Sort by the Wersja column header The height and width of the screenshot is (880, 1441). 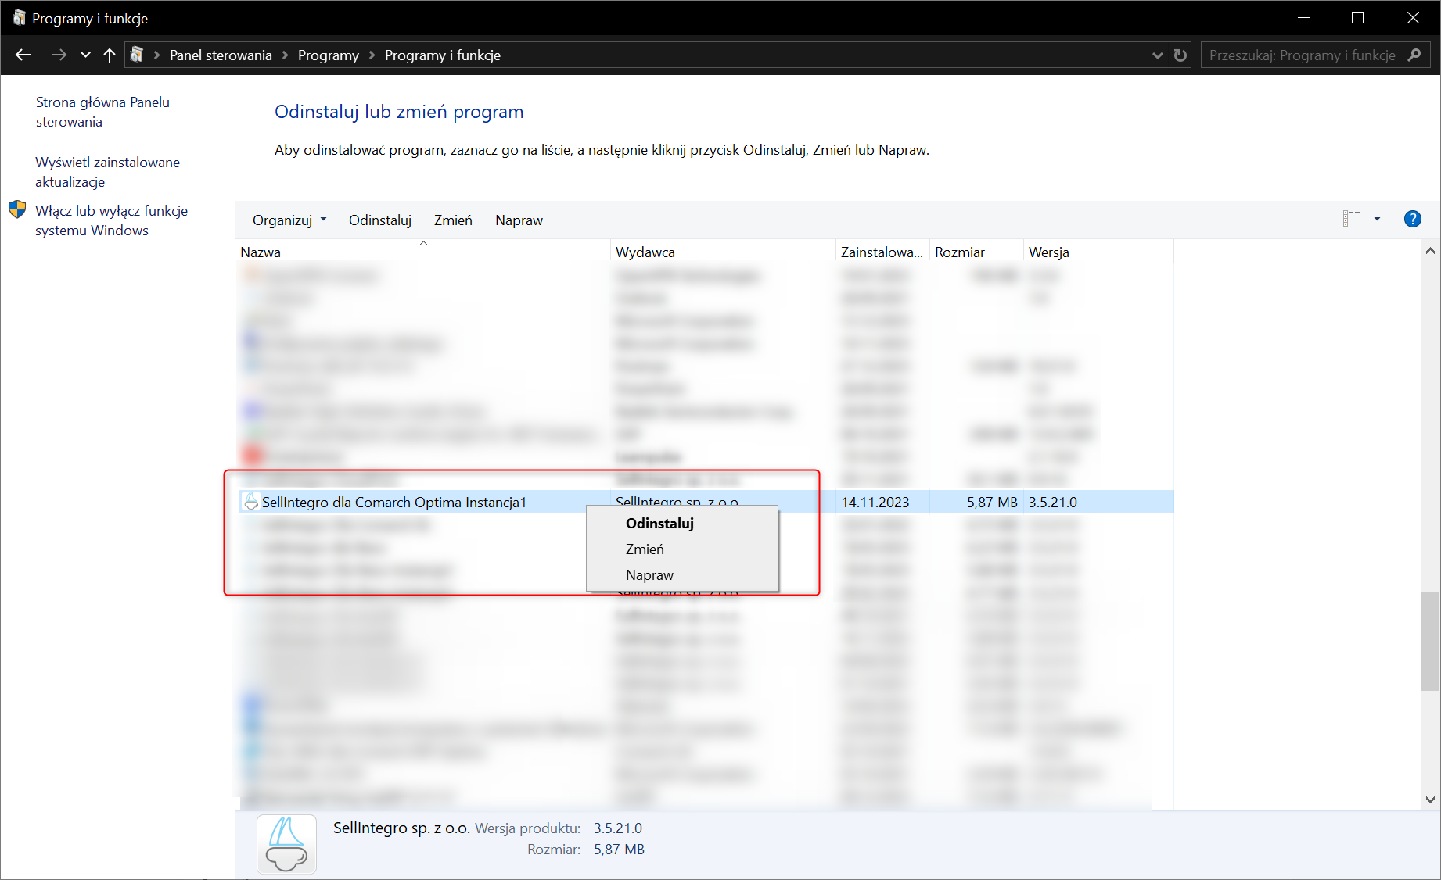point(1098,252)
